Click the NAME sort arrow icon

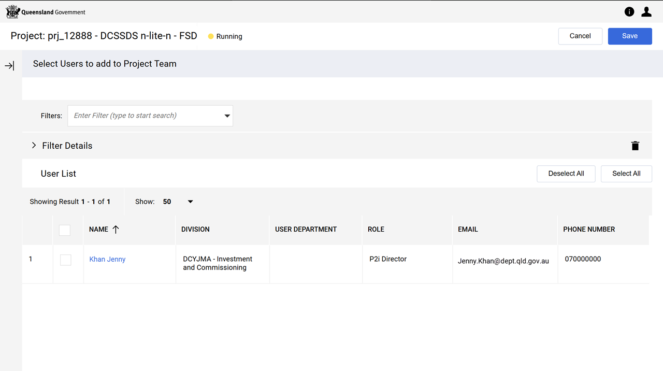point(116,230)
